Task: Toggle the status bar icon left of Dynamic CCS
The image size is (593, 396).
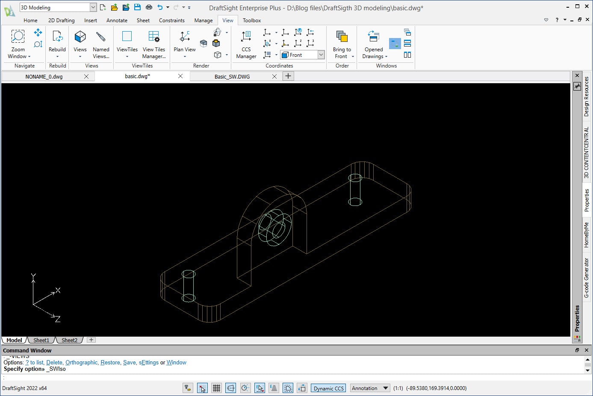Action: pyautogui.click(x=302, y=388)
